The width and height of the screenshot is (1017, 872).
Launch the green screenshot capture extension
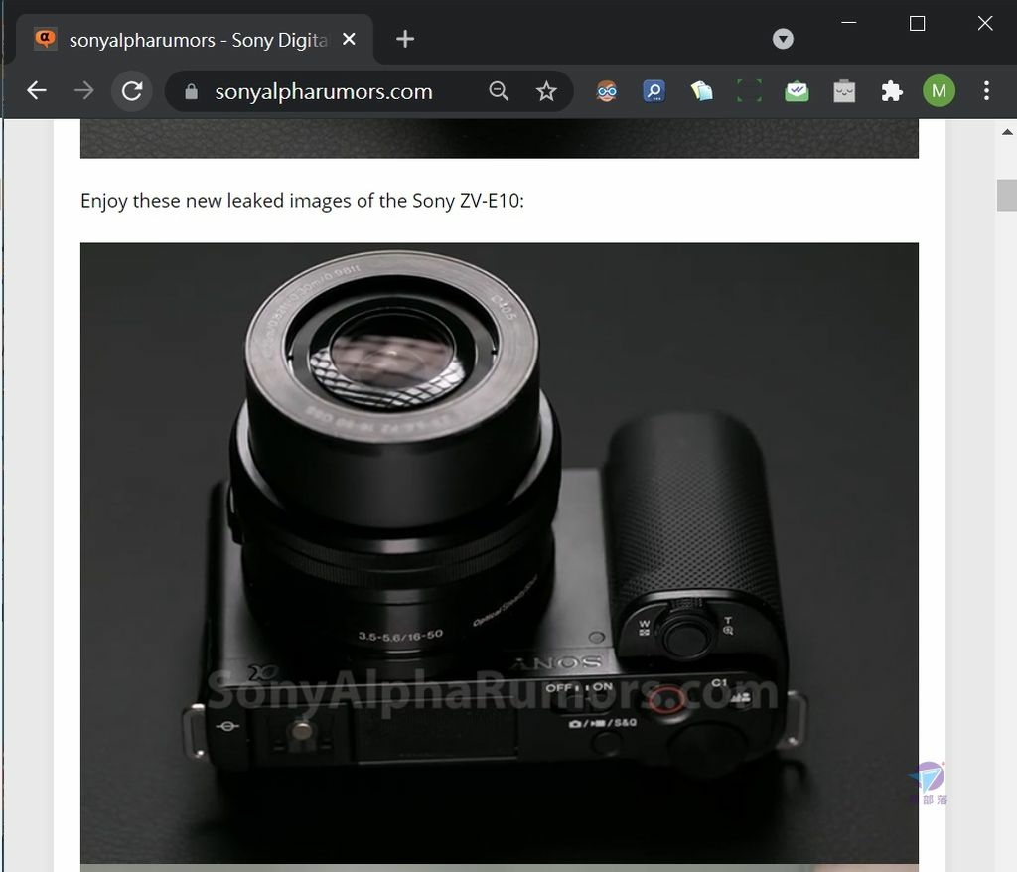[749, 90]
